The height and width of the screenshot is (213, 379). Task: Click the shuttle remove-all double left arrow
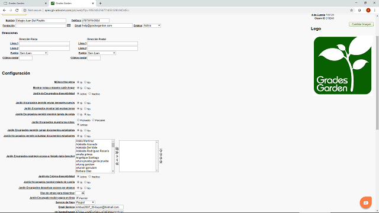pyautogui.click(x=117, y=163)
